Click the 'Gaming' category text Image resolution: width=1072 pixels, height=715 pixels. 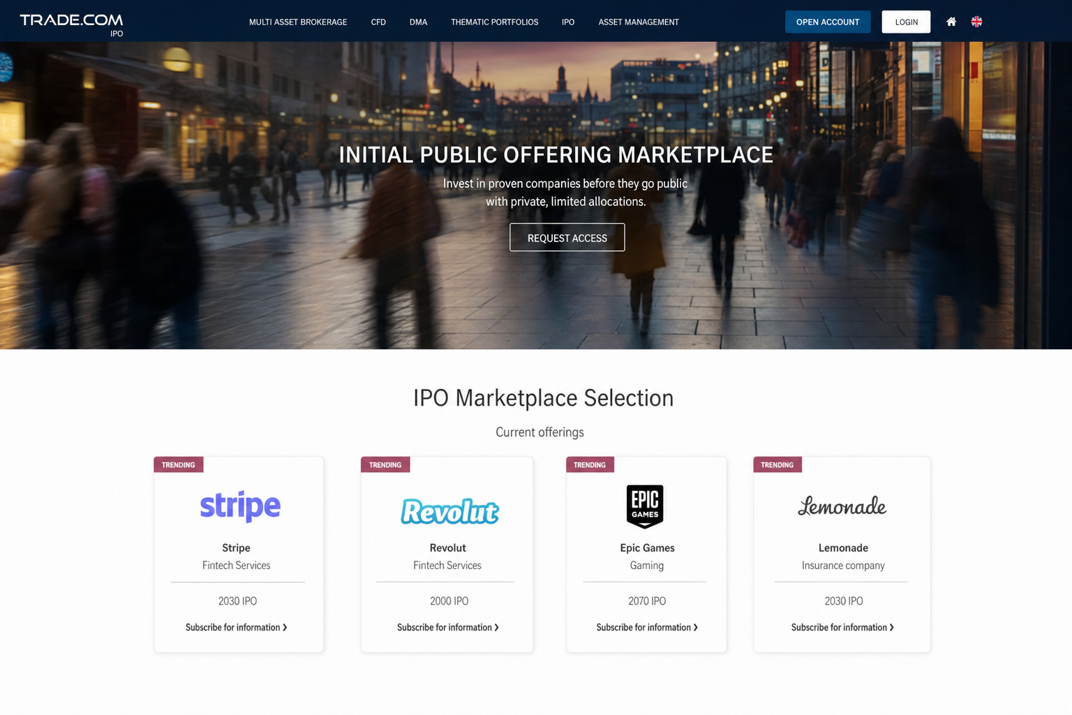click(647, 566)
